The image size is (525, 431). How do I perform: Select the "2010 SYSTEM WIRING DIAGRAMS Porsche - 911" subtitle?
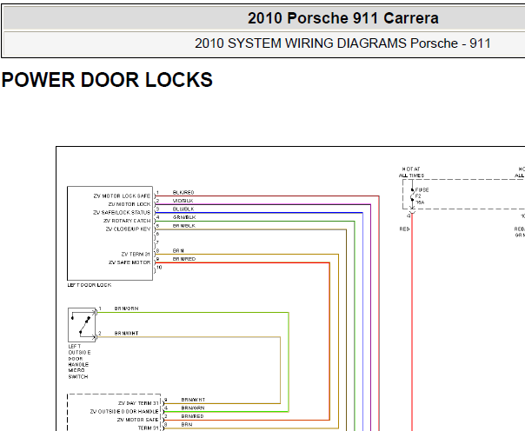[342, 43]
